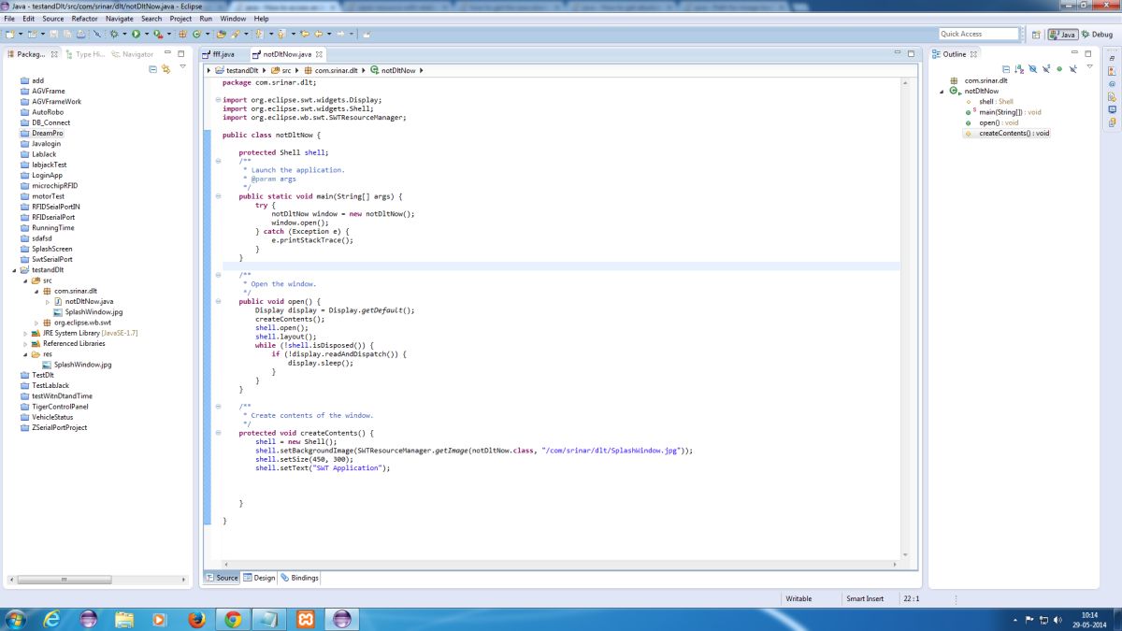Open XAMPP from taskbar
The height and width of the screenshot is (631, 1122).
point(305,619)
